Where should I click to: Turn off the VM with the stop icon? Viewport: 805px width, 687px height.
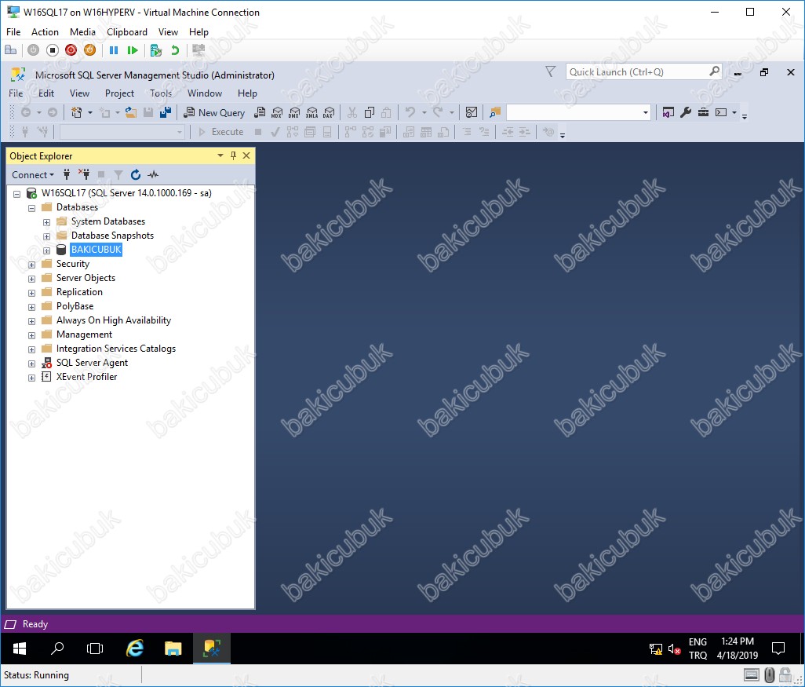(x=53, y=50)
